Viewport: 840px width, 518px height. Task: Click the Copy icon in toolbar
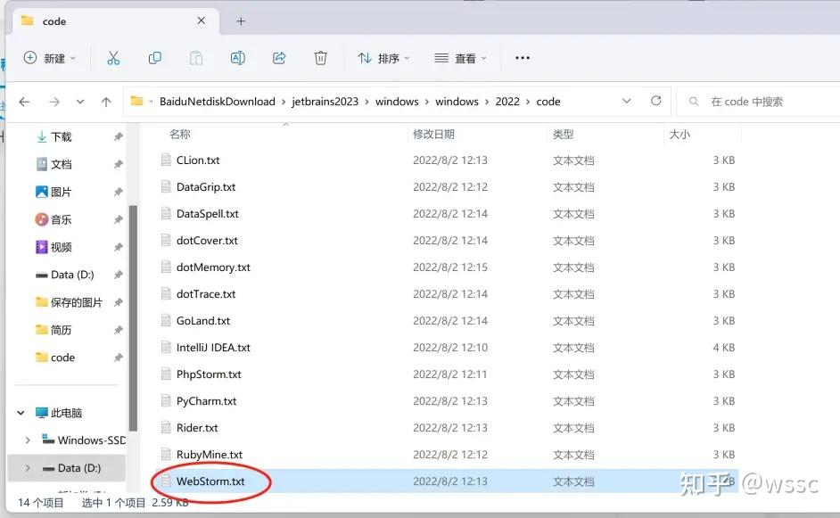(155, 58)
